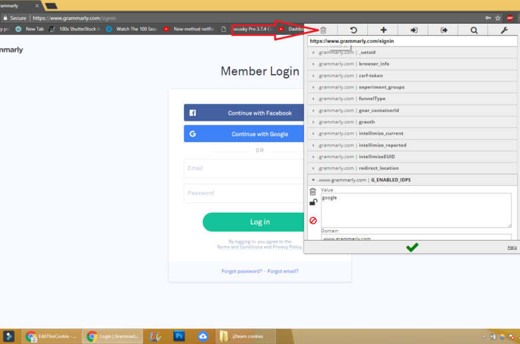
Task: Block the G_ENABLED_IDPS cookie with red icon
Action: pyautogui.click(x=313, y=221)
